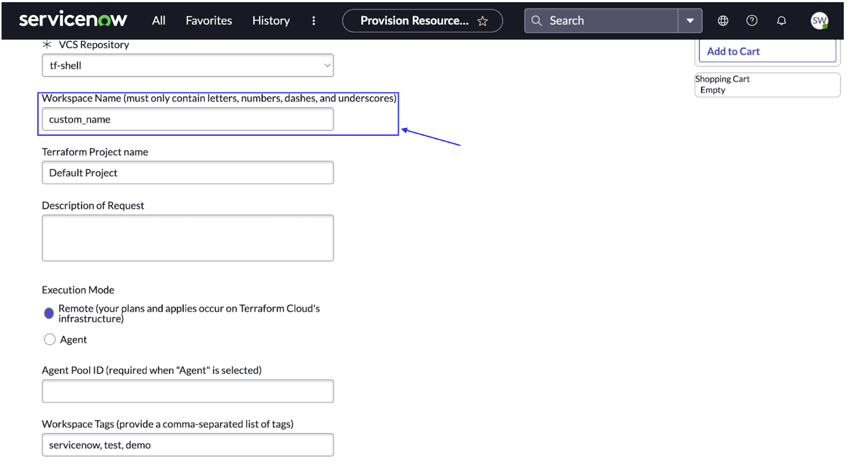The width and height of the screenshot is (849, 472).
Task: Click into the Description of Request textarea
Action: pos(187,238)
